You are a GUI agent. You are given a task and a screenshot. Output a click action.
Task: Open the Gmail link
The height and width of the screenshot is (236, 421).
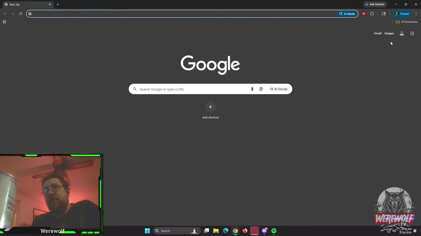pyautogui.click(x=378, y=33)
